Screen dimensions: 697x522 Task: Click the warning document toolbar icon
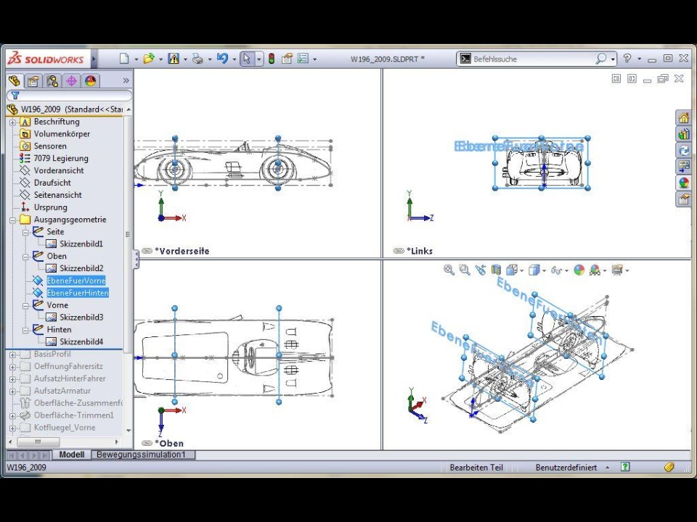[174, 59]
